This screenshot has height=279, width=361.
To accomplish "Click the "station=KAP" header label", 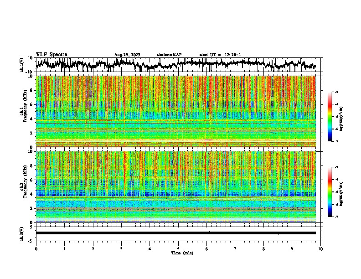I will (169, 55).
